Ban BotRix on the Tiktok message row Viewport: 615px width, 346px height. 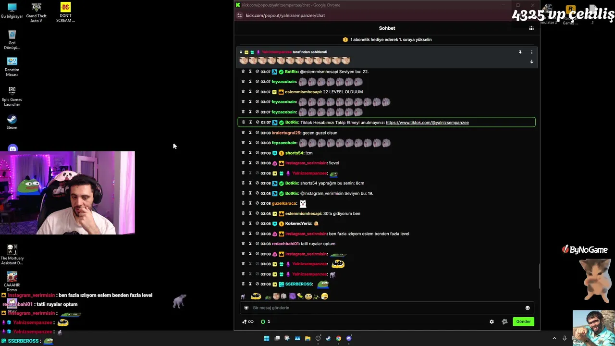[257, 123]
